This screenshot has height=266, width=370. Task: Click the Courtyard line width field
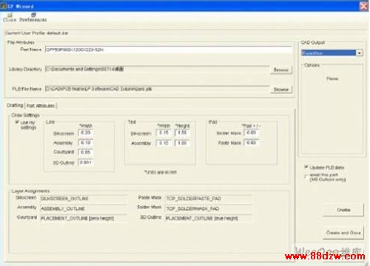(x=86, y=152)
